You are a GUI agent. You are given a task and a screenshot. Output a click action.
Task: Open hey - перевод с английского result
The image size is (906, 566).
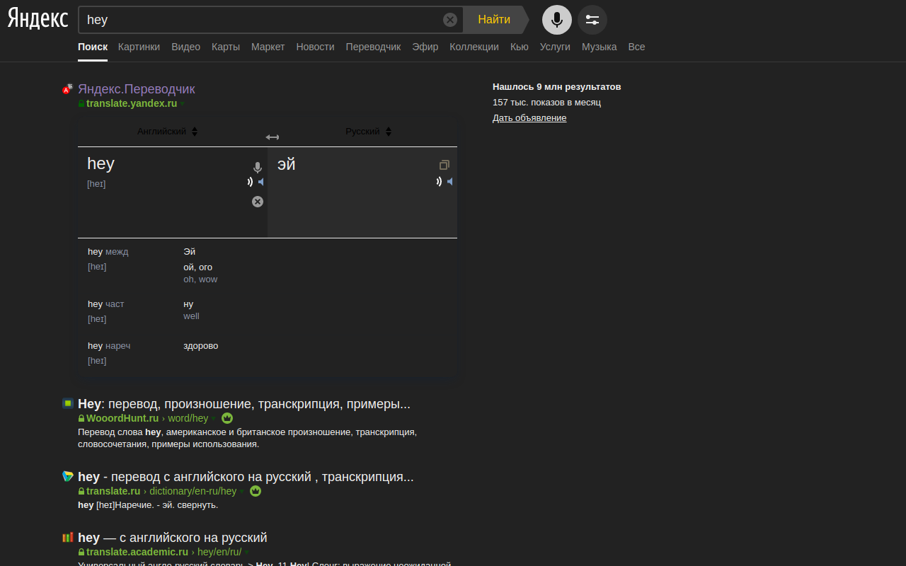(x=246, y=477)
